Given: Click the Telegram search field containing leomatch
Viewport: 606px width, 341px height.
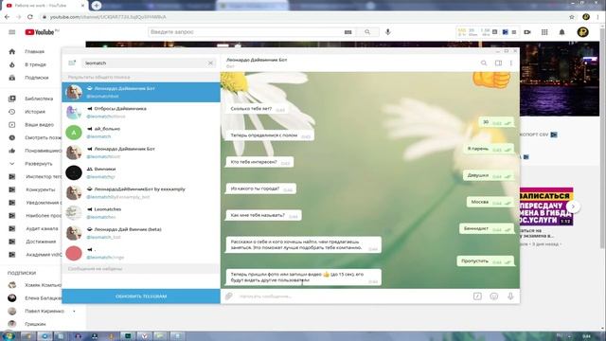Looking at the screenshot, I should pyautogui.click(x=148, y=63).
